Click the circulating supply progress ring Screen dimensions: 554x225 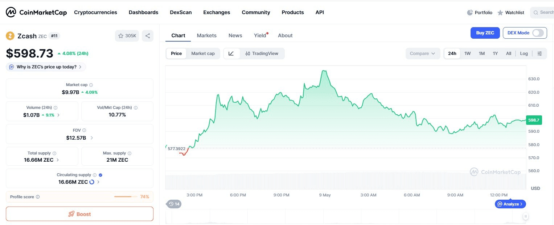point(92,182)
